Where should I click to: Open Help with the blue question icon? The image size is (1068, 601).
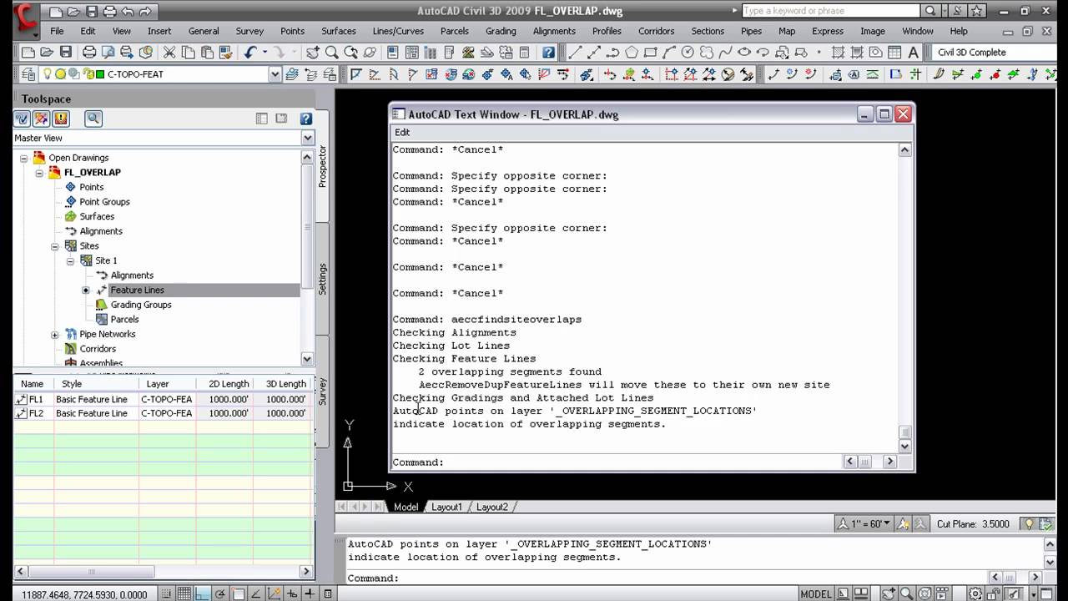[548, 52]
